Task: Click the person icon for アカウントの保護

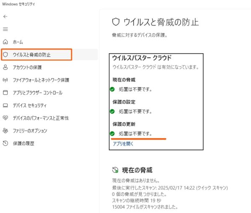Action: tap(5, 67)
